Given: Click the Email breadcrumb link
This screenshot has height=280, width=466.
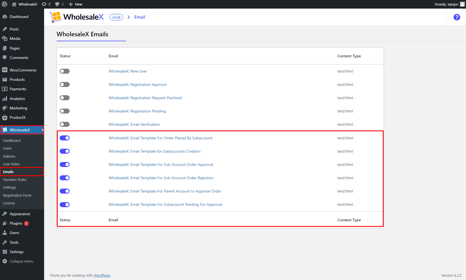Looking at the screenshot, I should [140, 17].
